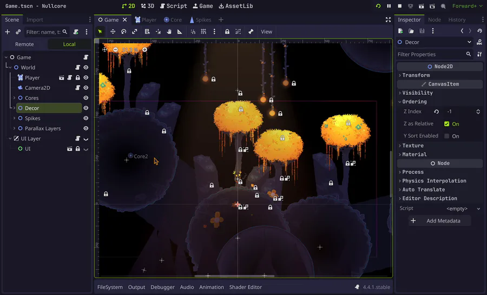This screenshot has width=487, height=295.
Task: Expand the Spikes node in tree
Action: click(x=14, y=119)
